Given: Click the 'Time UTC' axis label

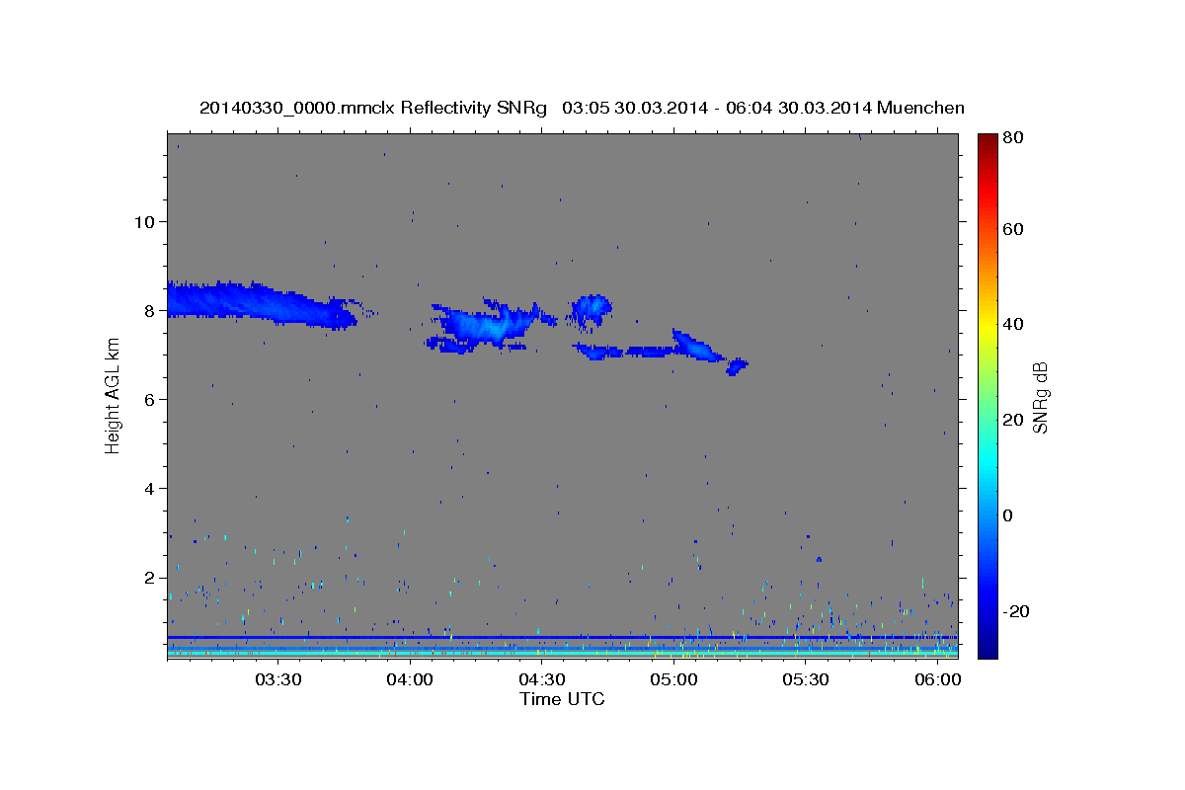Looking at the screenshot, I should pos(562,699).
